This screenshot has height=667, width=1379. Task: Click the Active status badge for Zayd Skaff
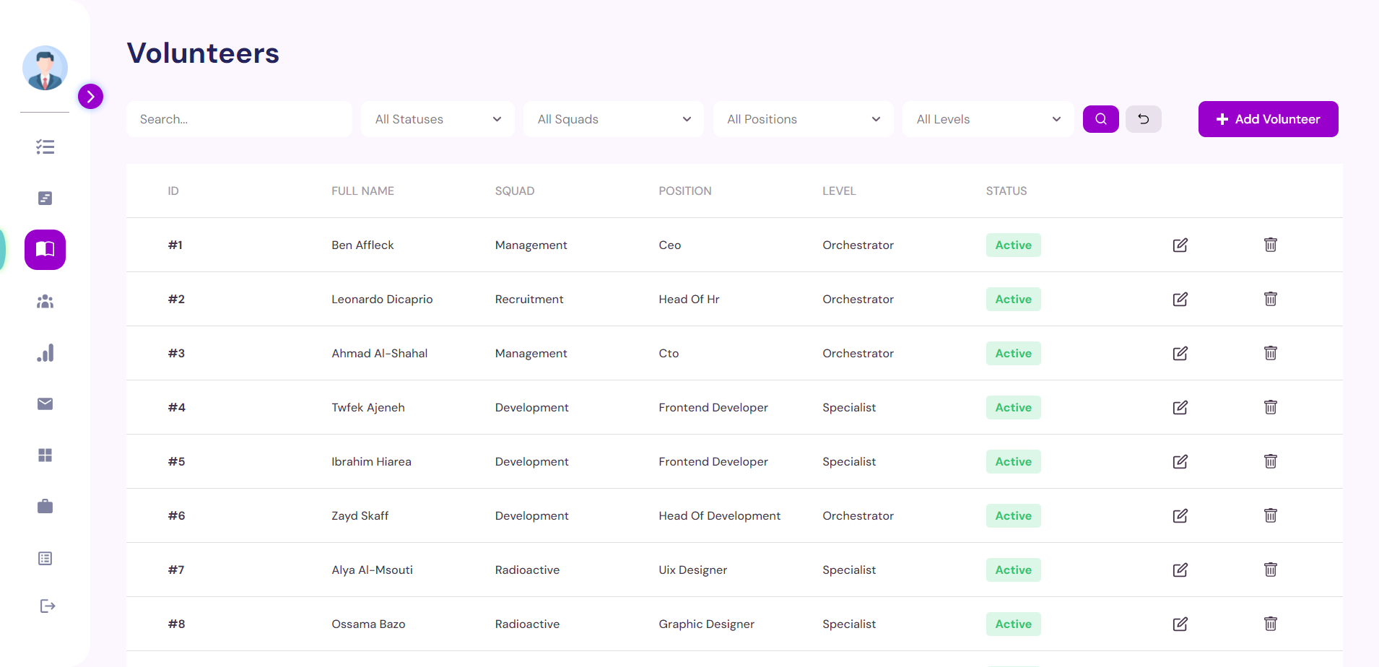point(1013,515)
